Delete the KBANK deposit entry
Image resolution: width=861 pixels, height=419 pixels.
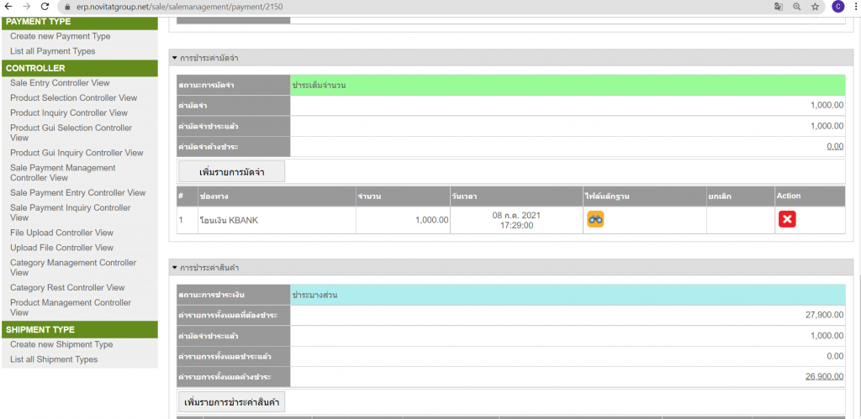787,219
